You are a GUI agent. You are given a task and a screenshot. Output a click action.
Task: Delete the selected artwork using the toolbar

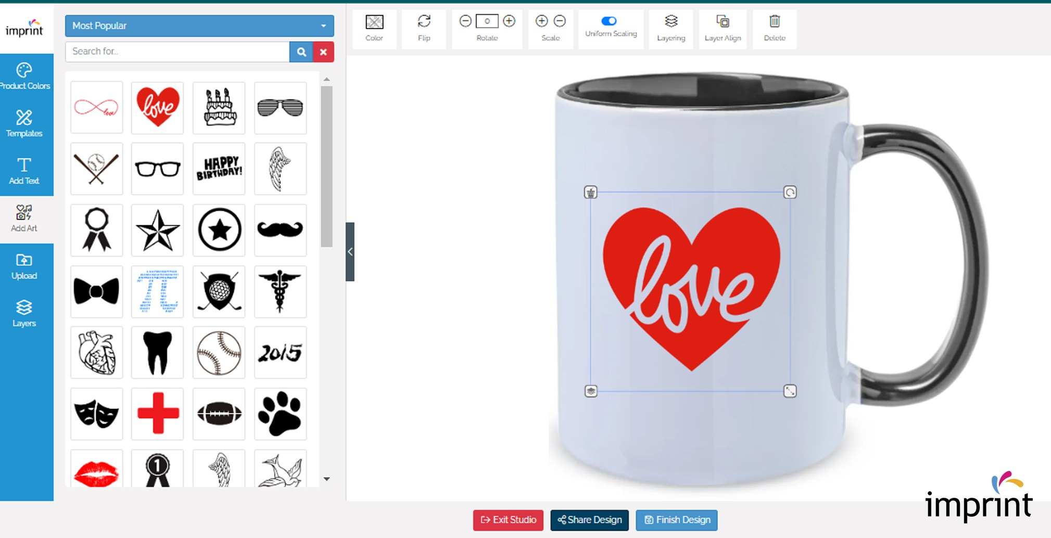(774, 27)
